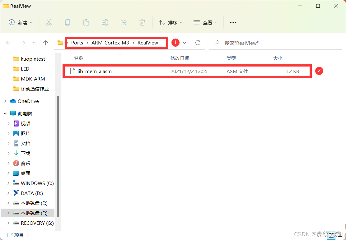Open the 查看 (View) dropdown
Image resolution: width=346 pixels, height=240 pixels.
(205, 22)
